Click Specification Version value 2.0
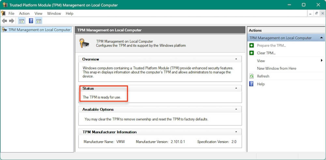This screenshot has height=160, width=326. 234,142
